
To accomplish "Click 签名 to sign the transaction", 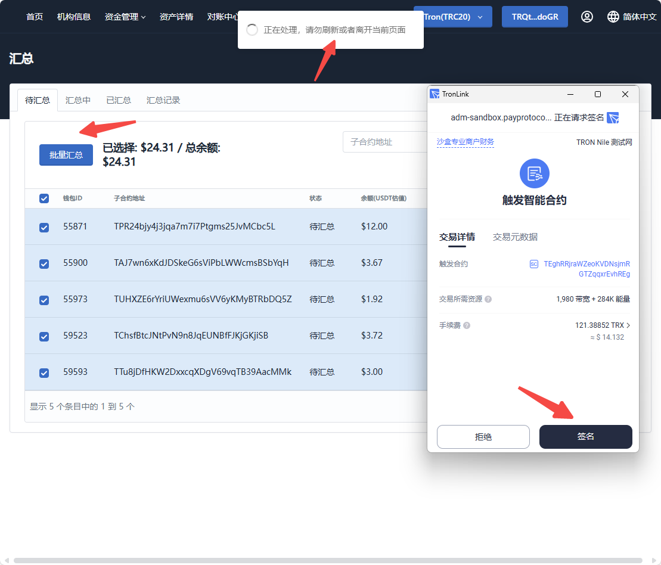I will point(585,437).
